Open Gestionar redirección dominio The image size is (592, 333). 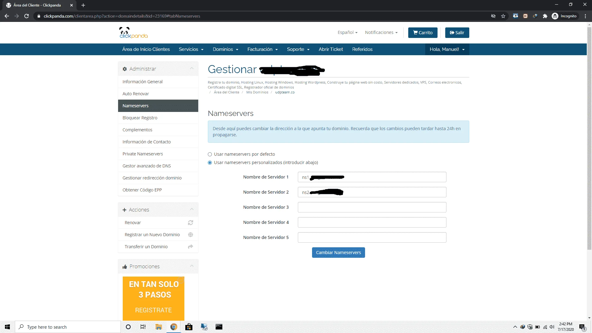(158, 178)
